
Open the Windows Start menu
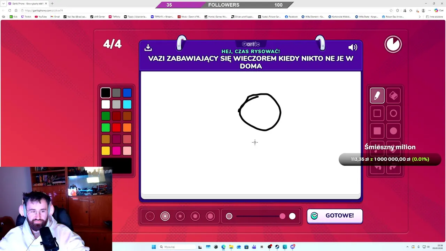click(154, 247)
